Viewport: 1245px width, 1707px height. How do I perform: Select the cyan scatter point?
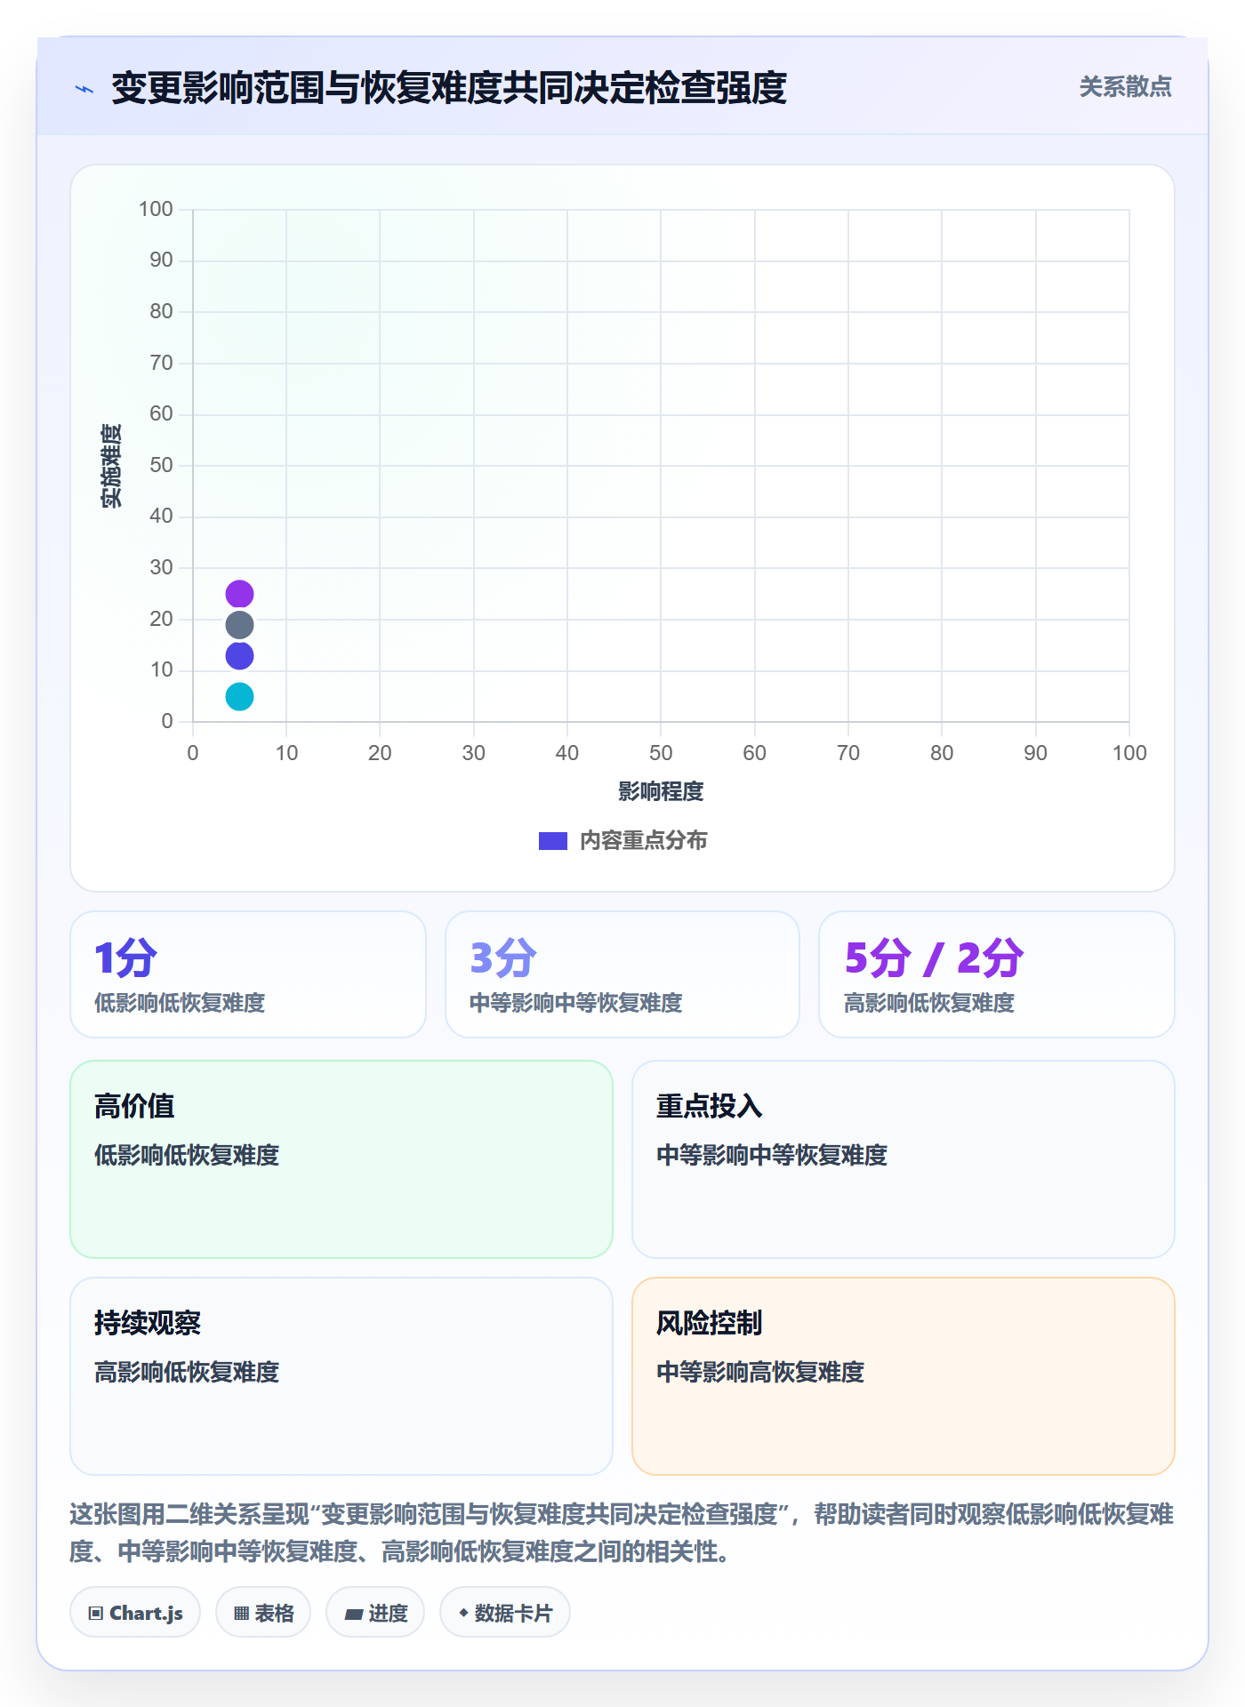pyautogui.click(x=239, y=696)
